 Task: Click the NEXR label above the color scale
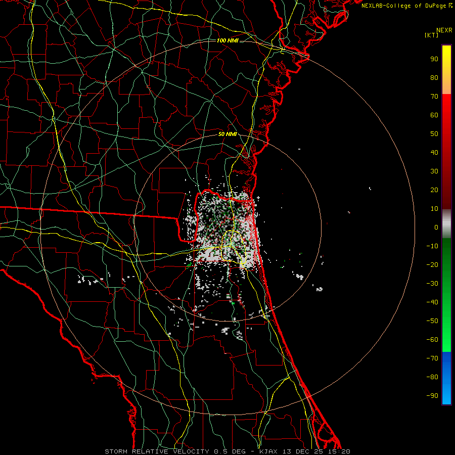click(x=444, y=30)
